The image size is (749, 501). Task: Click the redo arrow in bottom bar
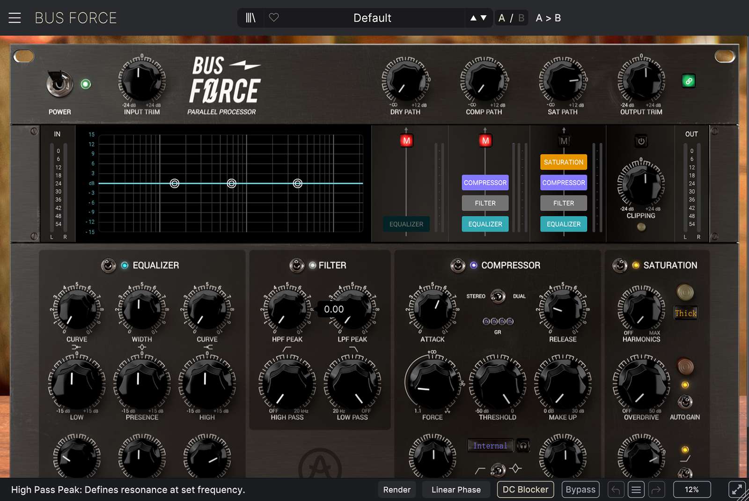(656, 490)
